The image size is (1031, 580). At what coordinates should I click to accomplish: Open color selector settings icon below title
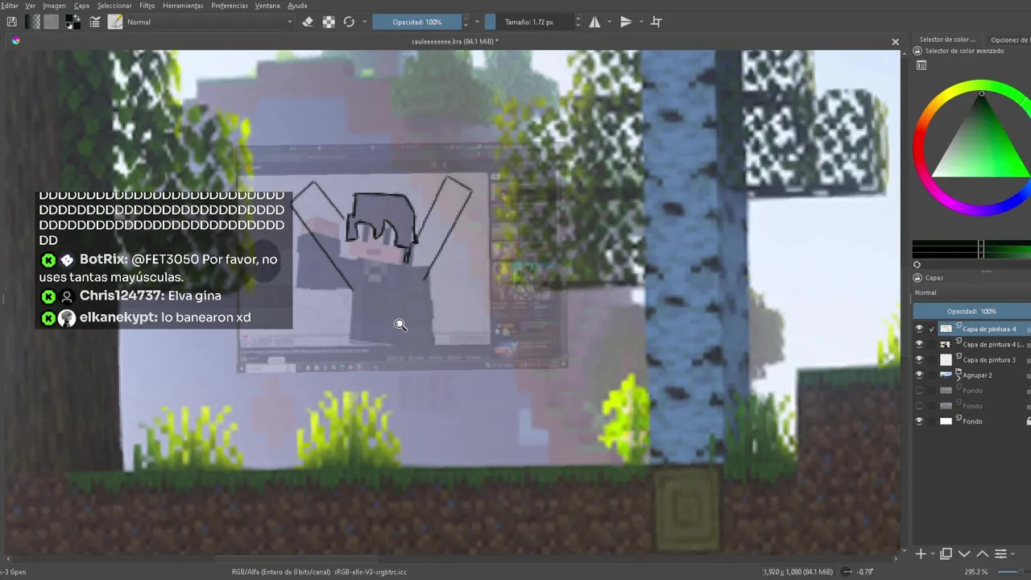pyautogui.click(x=921, y=65)
